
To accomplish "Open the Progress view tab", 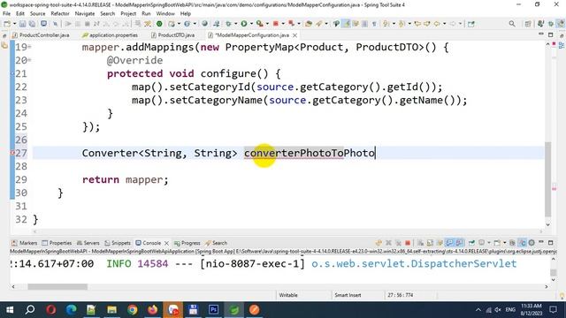I will tap(187, 243).
